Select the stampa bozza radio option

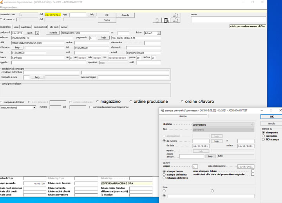coord(164,171)
